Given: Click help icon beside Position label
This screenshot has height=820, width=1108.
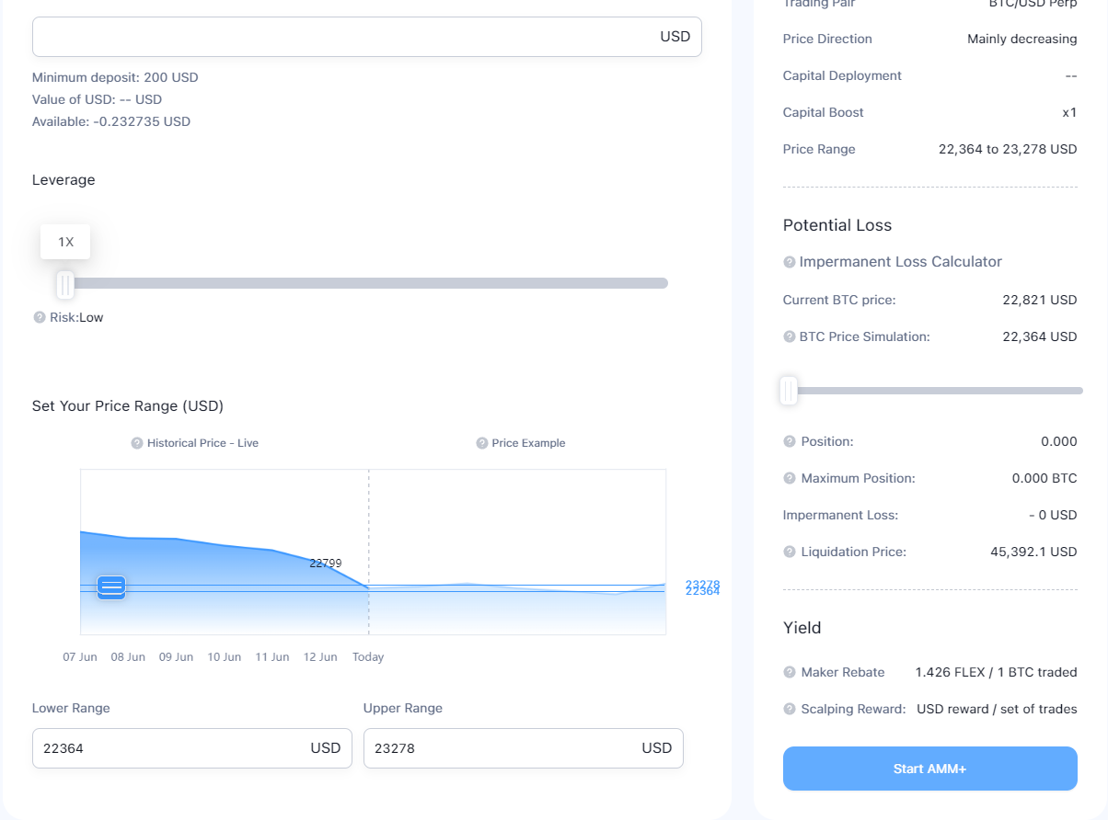Looking at the screenshot, I should click(790, 442).
